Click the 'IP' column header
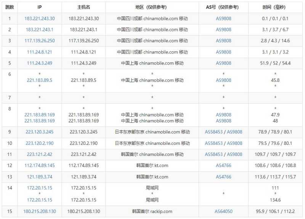The height and width of the screenshot is (219, 305). click(x=40, y=7)
